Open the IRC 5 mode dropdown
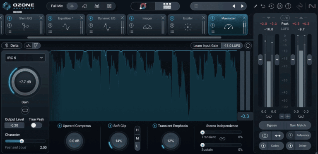The height and width of the screenshot is (154, 318). tap(25, 58)
